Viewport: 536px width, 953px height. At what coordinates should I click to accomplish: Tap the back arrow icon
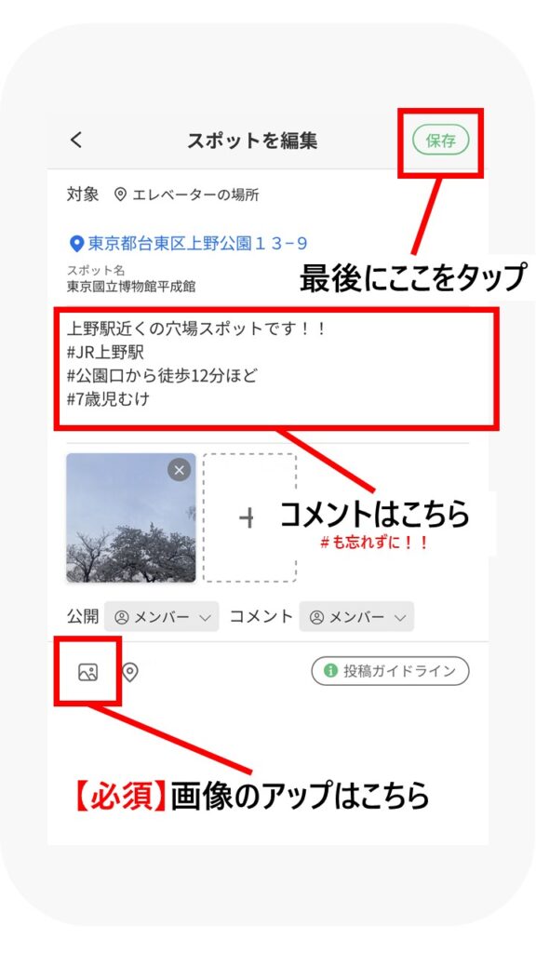pyautogui.click(x=76, y=141)
